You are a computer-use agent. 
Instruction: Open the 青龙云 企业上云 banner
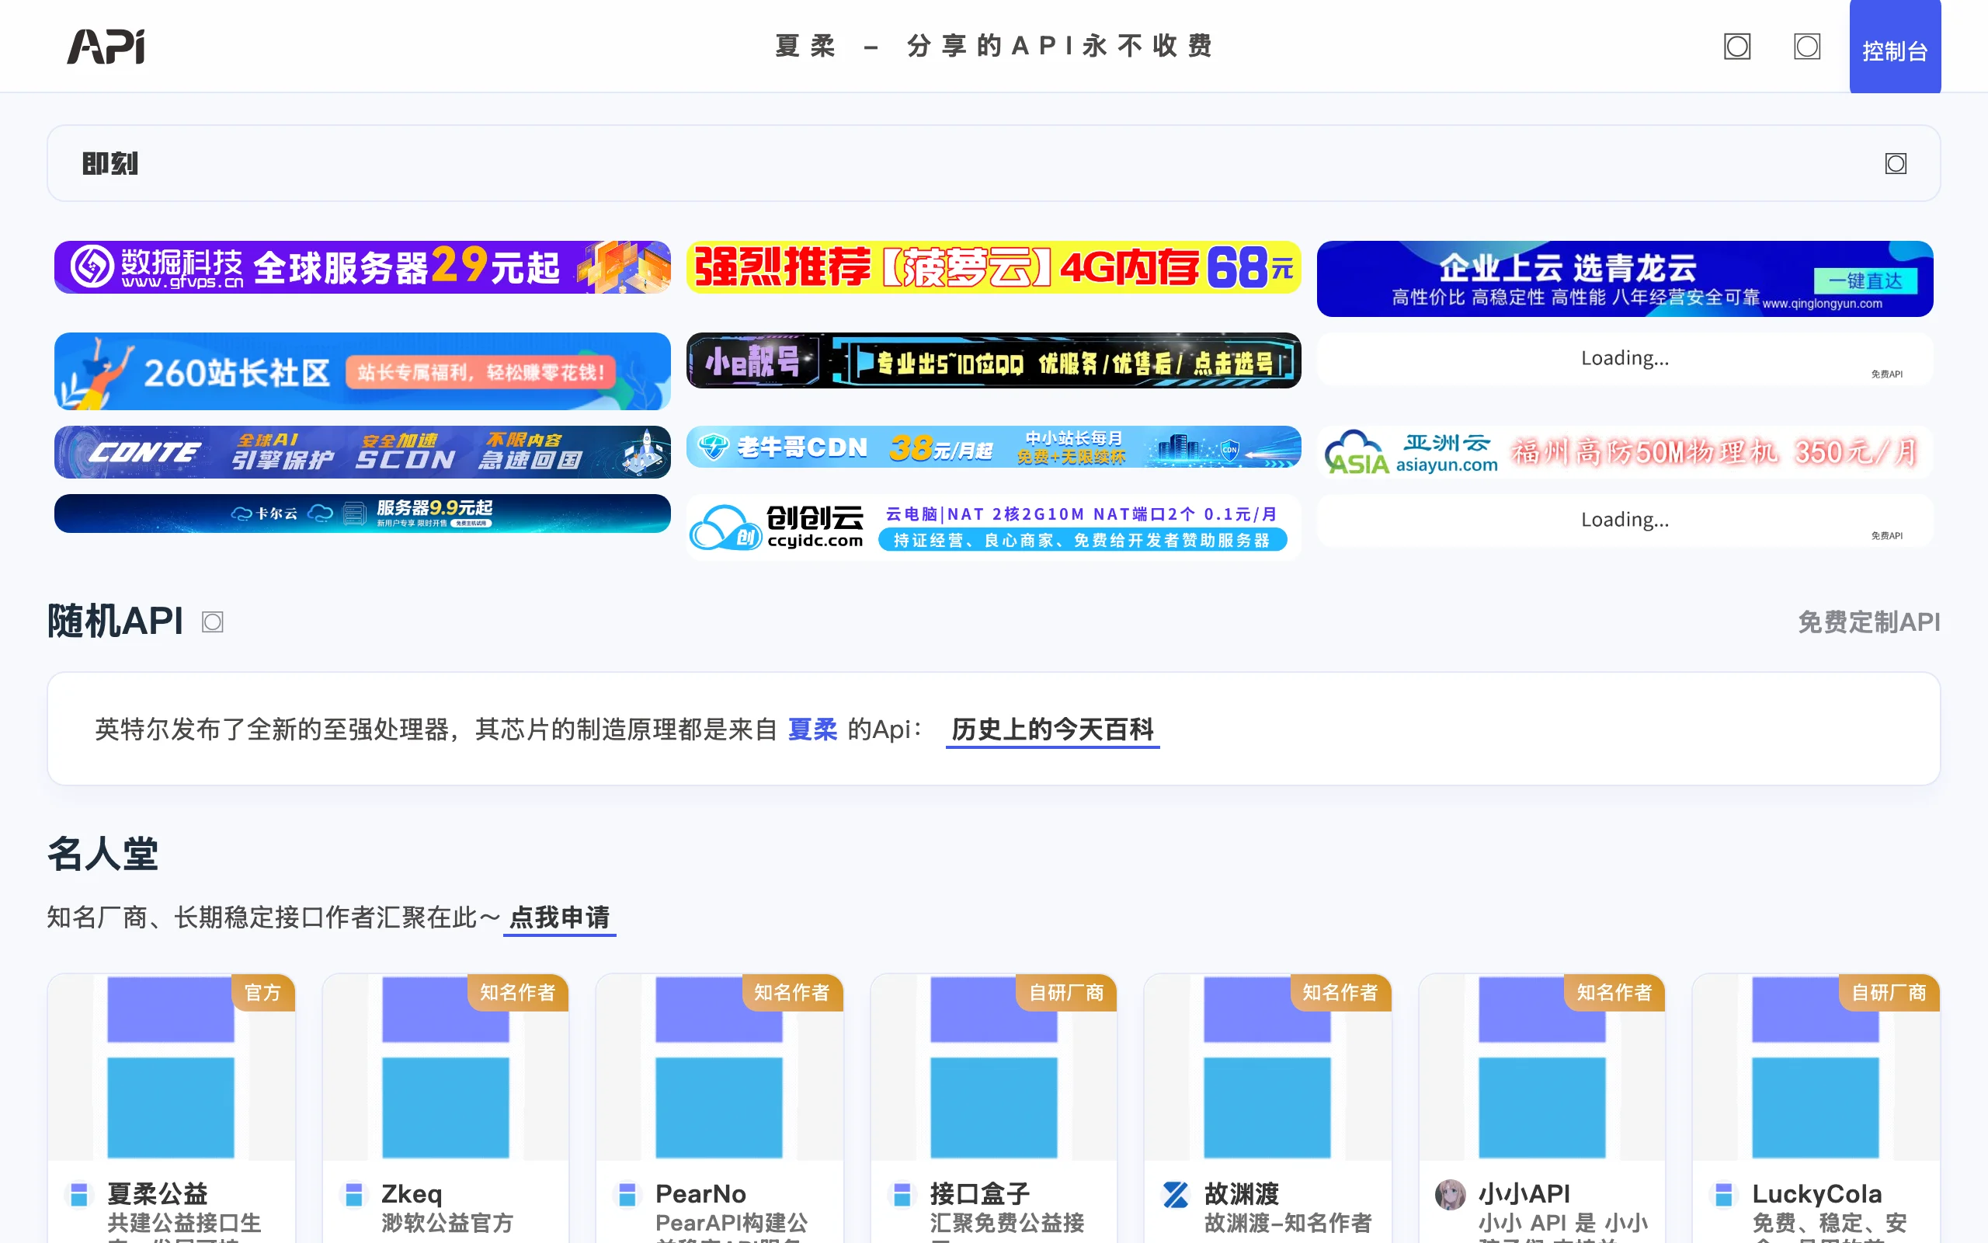coord(1624,279)
